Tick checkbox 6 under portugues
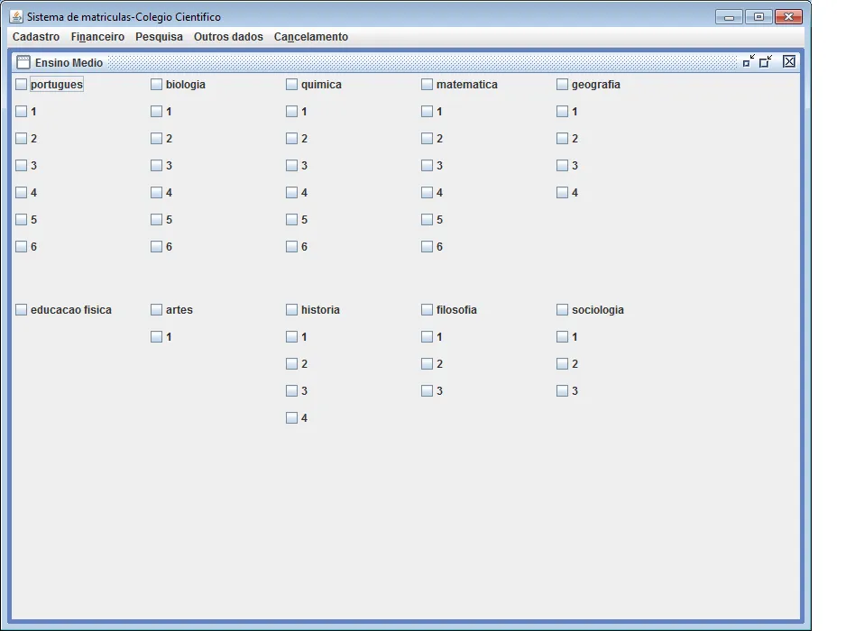 pyautogui.click(x=21, y=246)
